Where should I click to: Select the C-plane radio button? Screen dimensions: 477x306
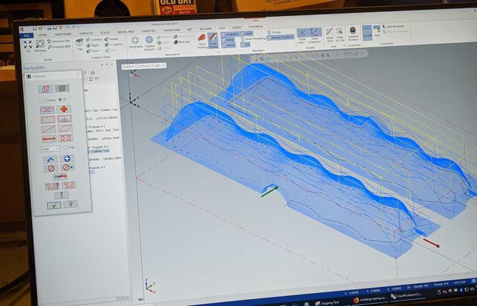coord(43,100)
